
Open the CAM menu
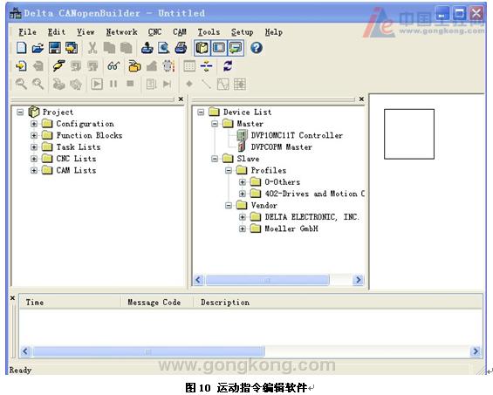(x=180, y=32)
